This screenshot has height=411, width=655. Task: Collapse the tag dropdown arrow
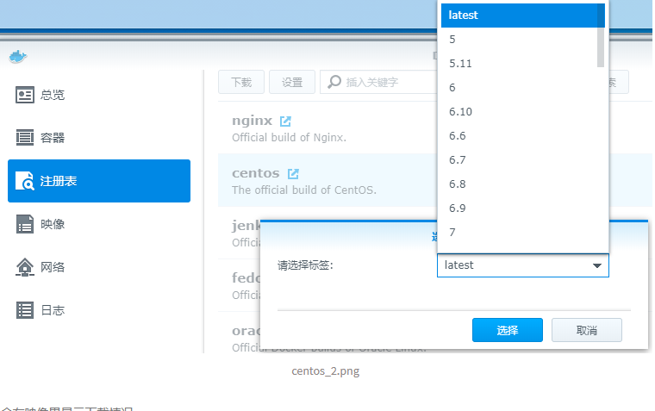click(596, 266)
